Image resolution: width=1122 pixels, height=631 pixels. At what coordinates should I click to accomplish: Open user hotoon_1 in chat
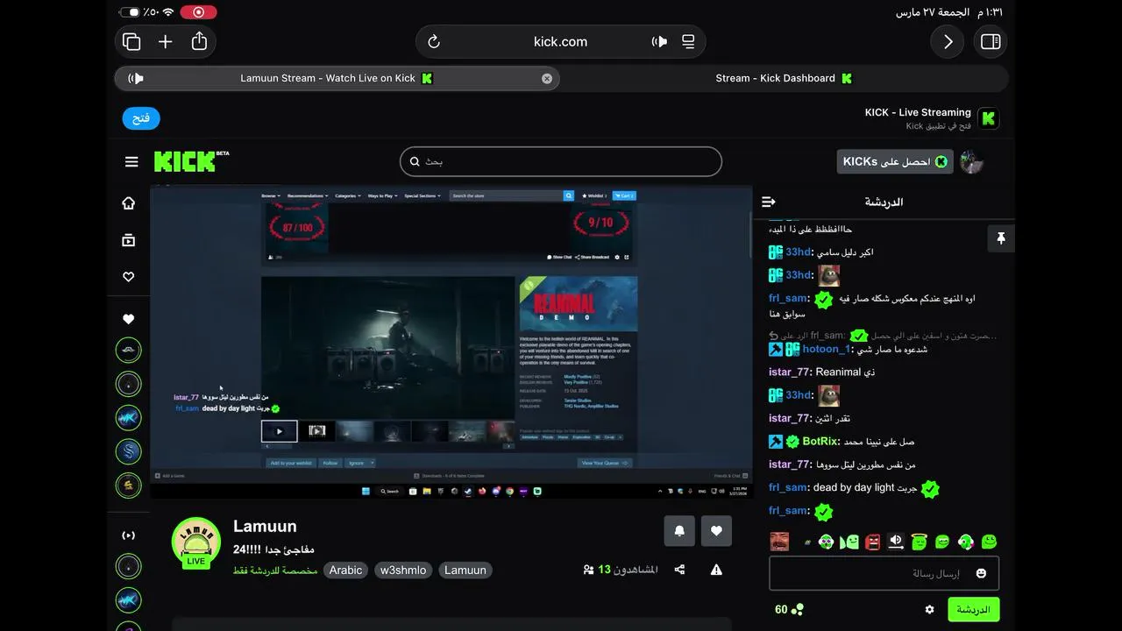pos(826,349)
